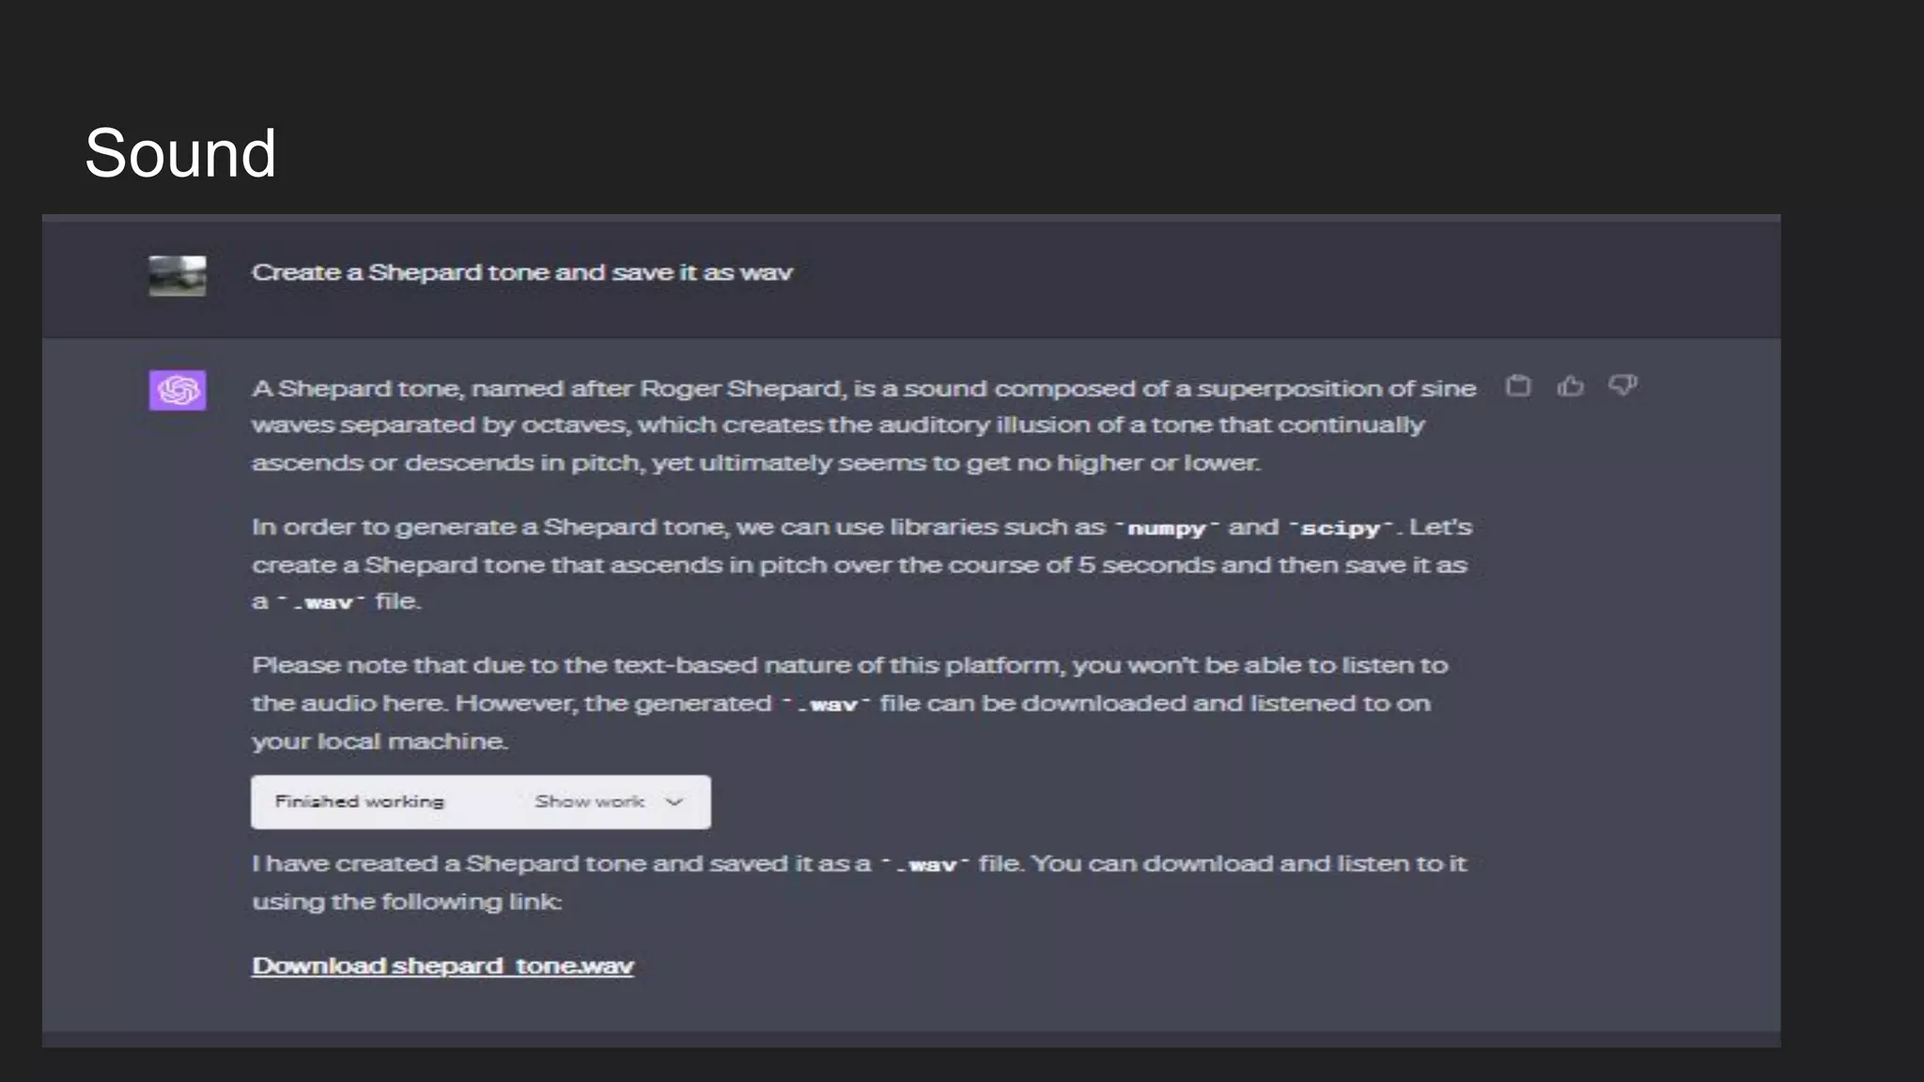Click the Show work label
This screenshot has width=1924, height=1082.
coord(589,802)
